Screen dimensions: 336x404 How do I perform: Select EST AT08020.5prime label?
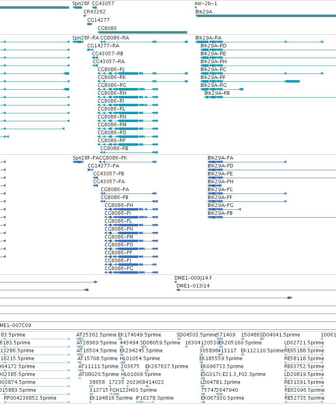click(99, 374)
